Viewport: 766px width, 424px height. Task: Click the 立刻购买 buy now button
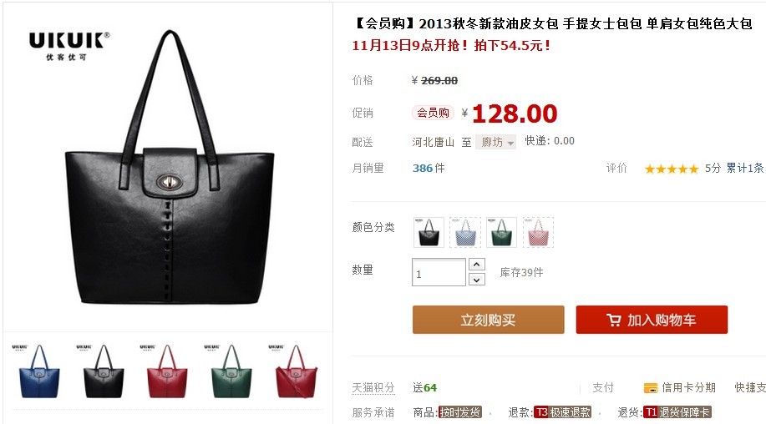488,320
